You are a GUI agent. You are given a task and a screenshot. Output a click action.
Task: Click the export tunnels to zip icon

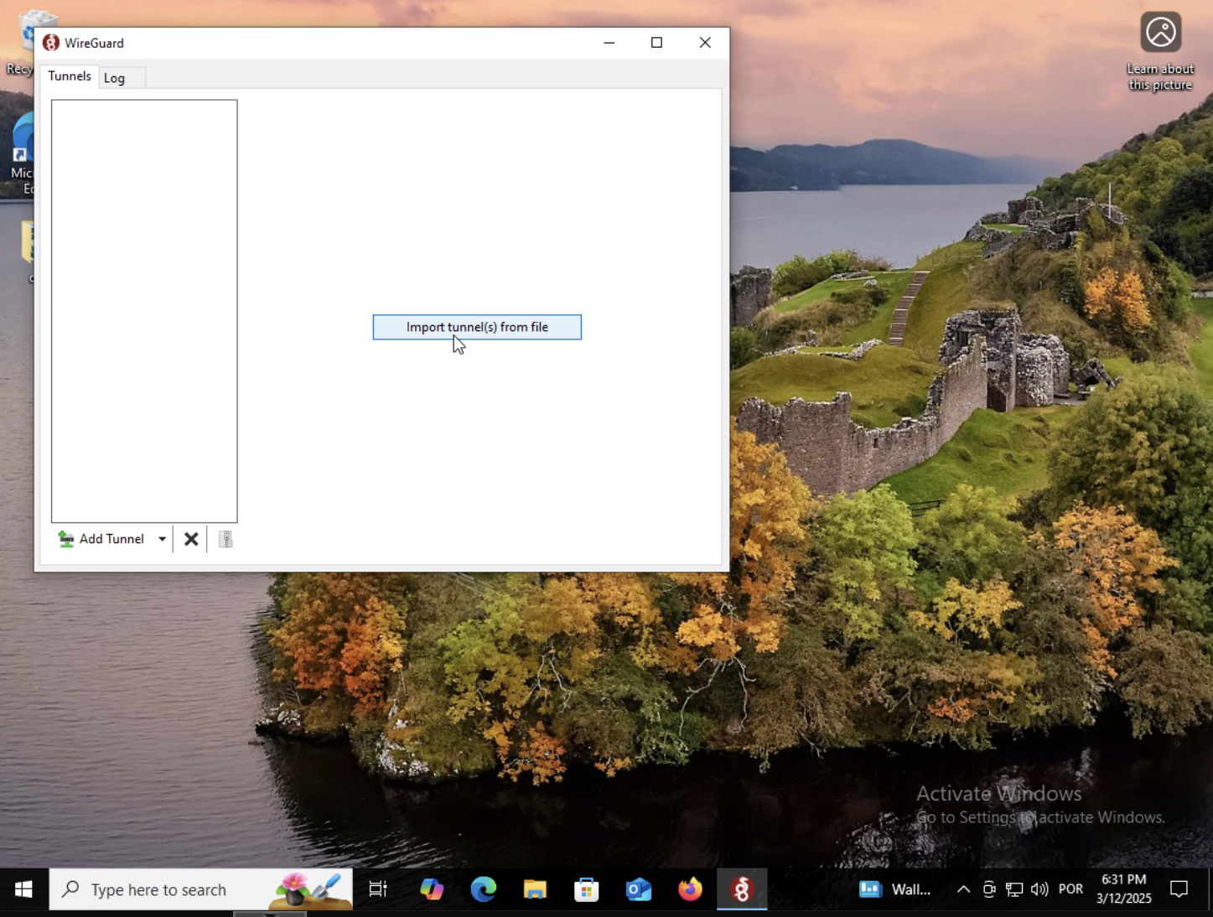(x=225, y=539)
